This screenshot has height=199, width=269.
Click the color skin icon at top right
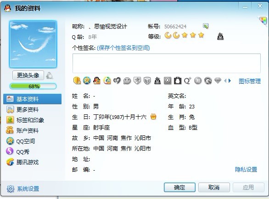click(x=263, y=21)
